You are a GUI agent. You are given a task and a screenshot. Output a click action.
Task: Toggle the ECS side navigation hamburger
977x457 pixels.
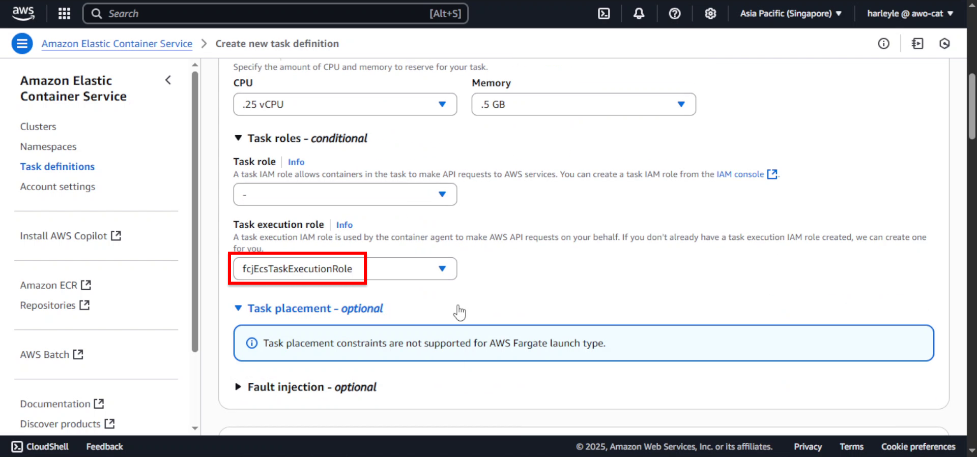(22, 44)
